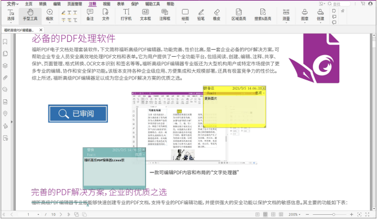
Task: Pick the 铅笔 pencil tool
Action: point(200,15)
